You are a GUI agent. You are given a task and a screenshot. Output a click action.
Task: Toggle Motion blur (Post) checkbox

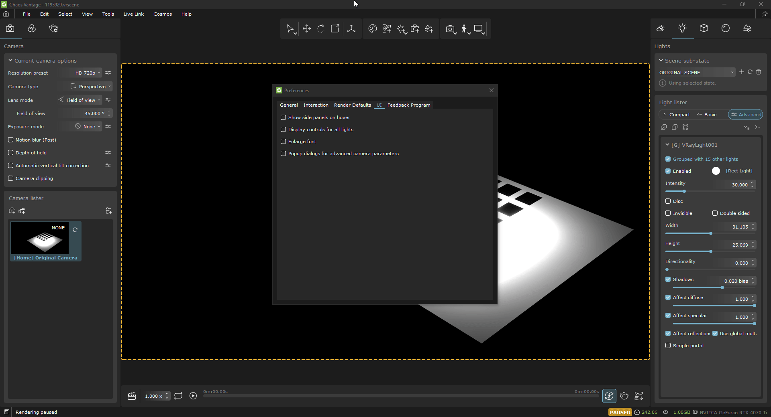click(11, 140)
